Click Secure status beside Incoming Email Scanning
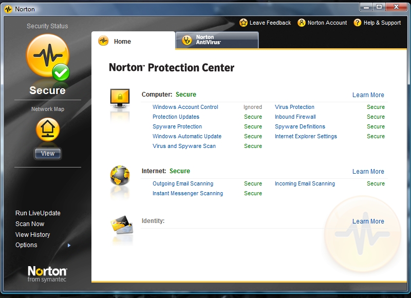 [376, 183]
